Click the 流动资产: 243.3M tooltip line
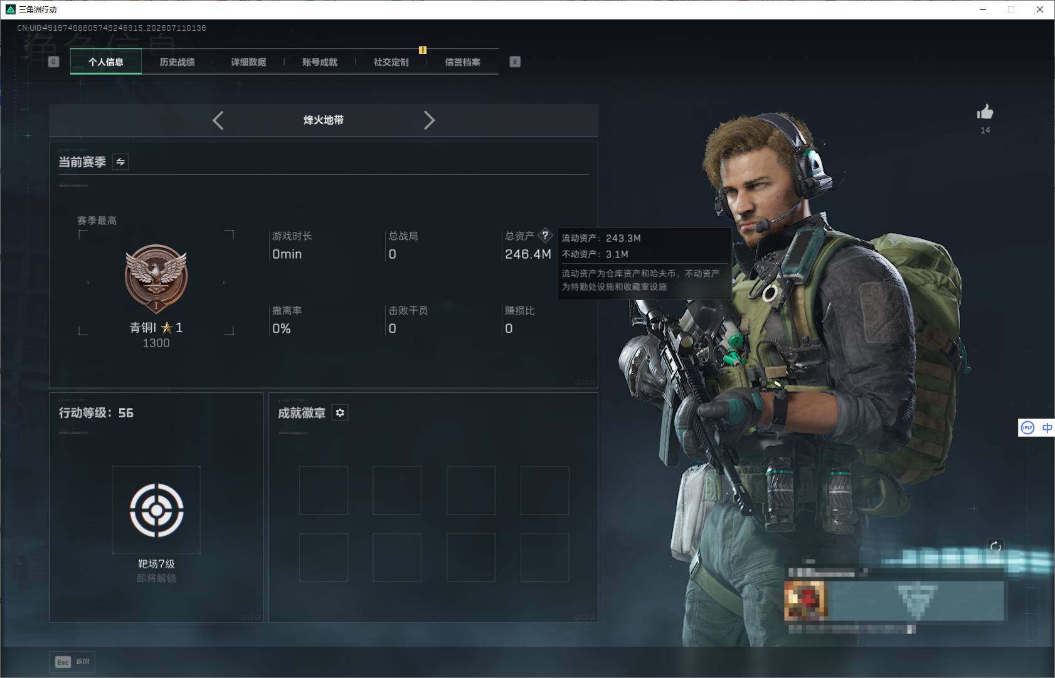 [x=601, y=238]
